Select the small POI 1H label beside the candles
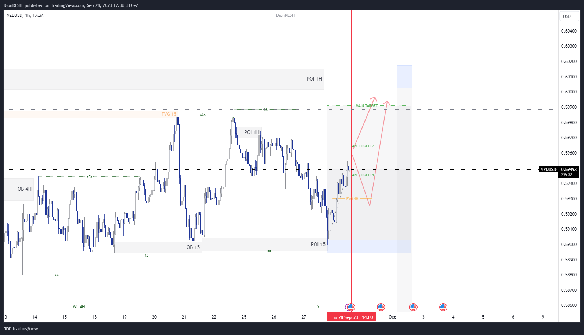This screenshot has width=584, height=335. click(252, 132)
